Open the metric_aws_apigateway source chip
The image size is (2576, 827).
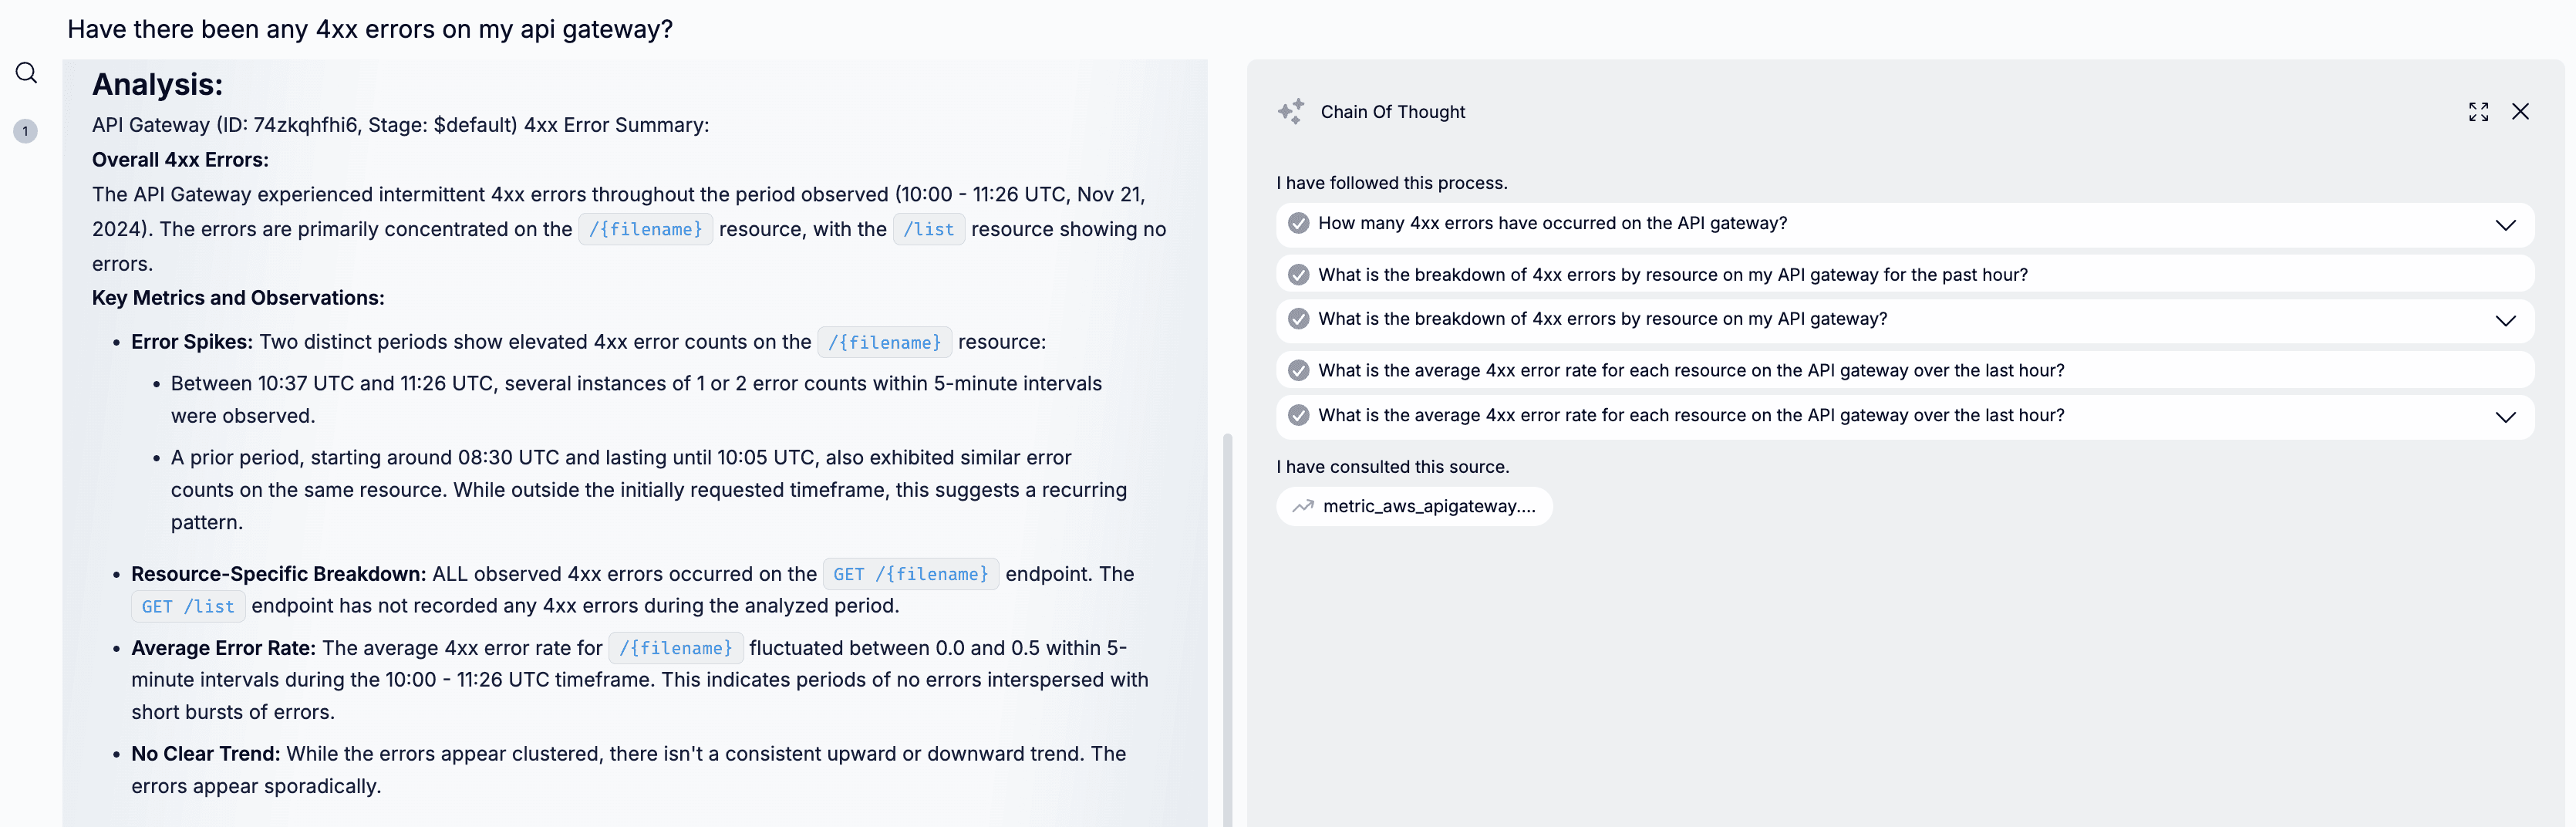[x=1428, y=506]
